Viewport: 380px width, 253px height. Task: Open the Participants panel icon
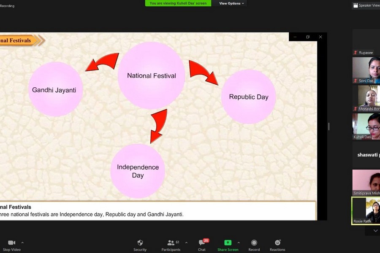point(171,243)
